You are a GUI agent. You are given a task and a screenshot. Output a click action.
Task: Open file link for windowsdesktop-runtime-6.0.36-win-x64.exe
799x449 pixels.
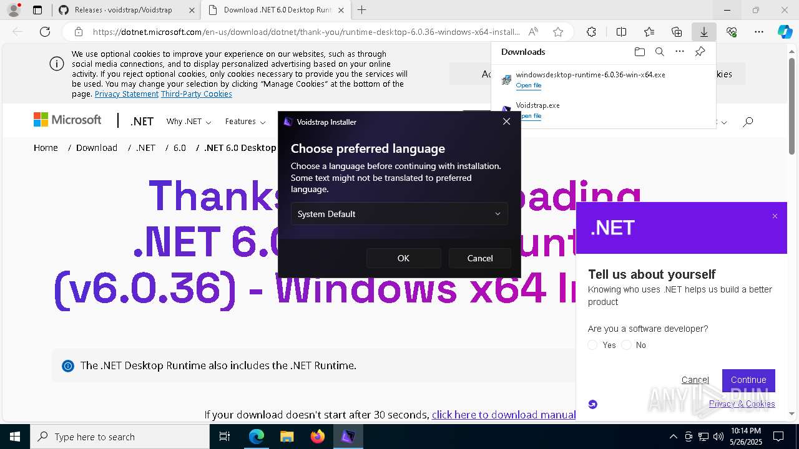point(529,85)
